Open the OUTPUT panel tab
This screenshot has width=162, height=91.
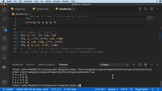tap(30, 65)
